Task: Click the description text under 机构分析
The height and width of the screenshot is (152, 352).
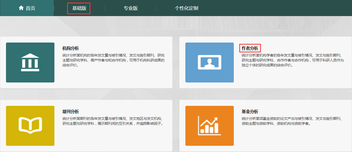Action: point(114,60)
